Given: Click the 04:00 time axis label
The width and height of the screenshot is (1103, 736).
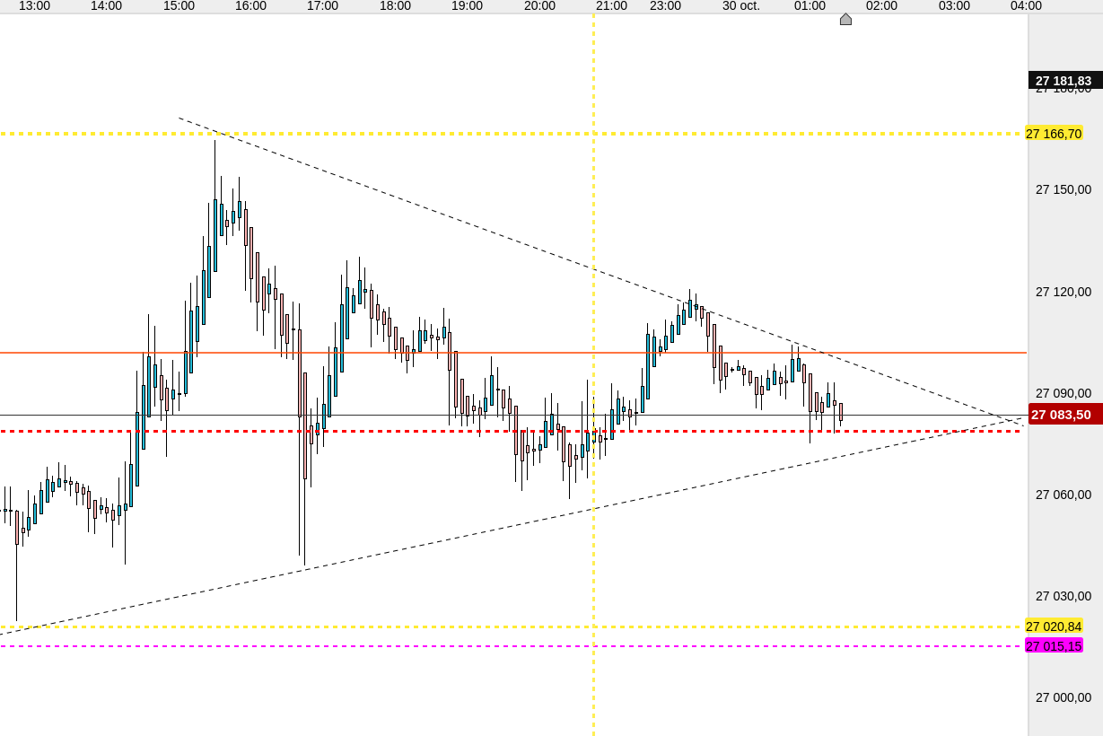Looking at the screenshot, I should pos(1026,5).
